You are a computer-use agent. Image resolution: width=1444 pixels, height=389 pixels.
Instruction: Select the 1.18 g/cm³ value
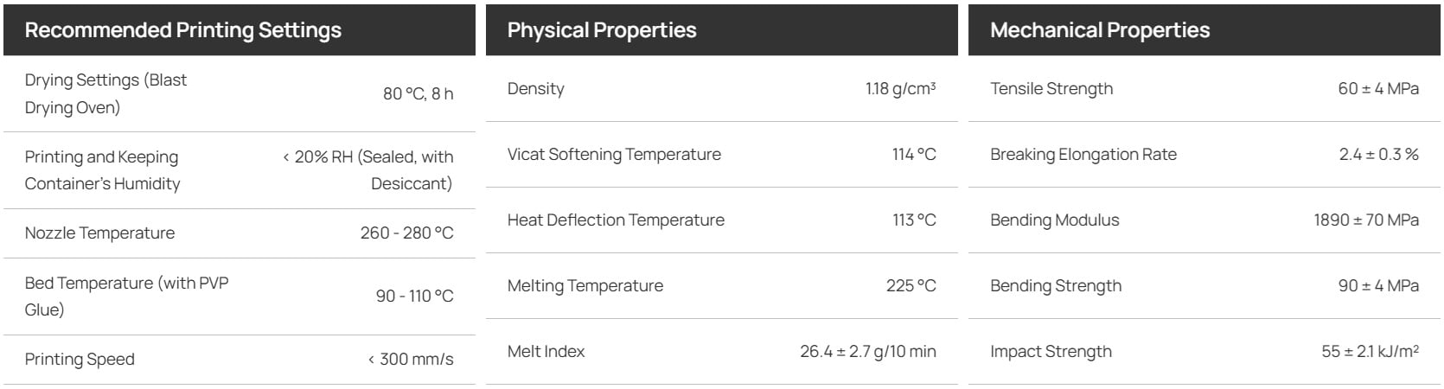(900, 89)
